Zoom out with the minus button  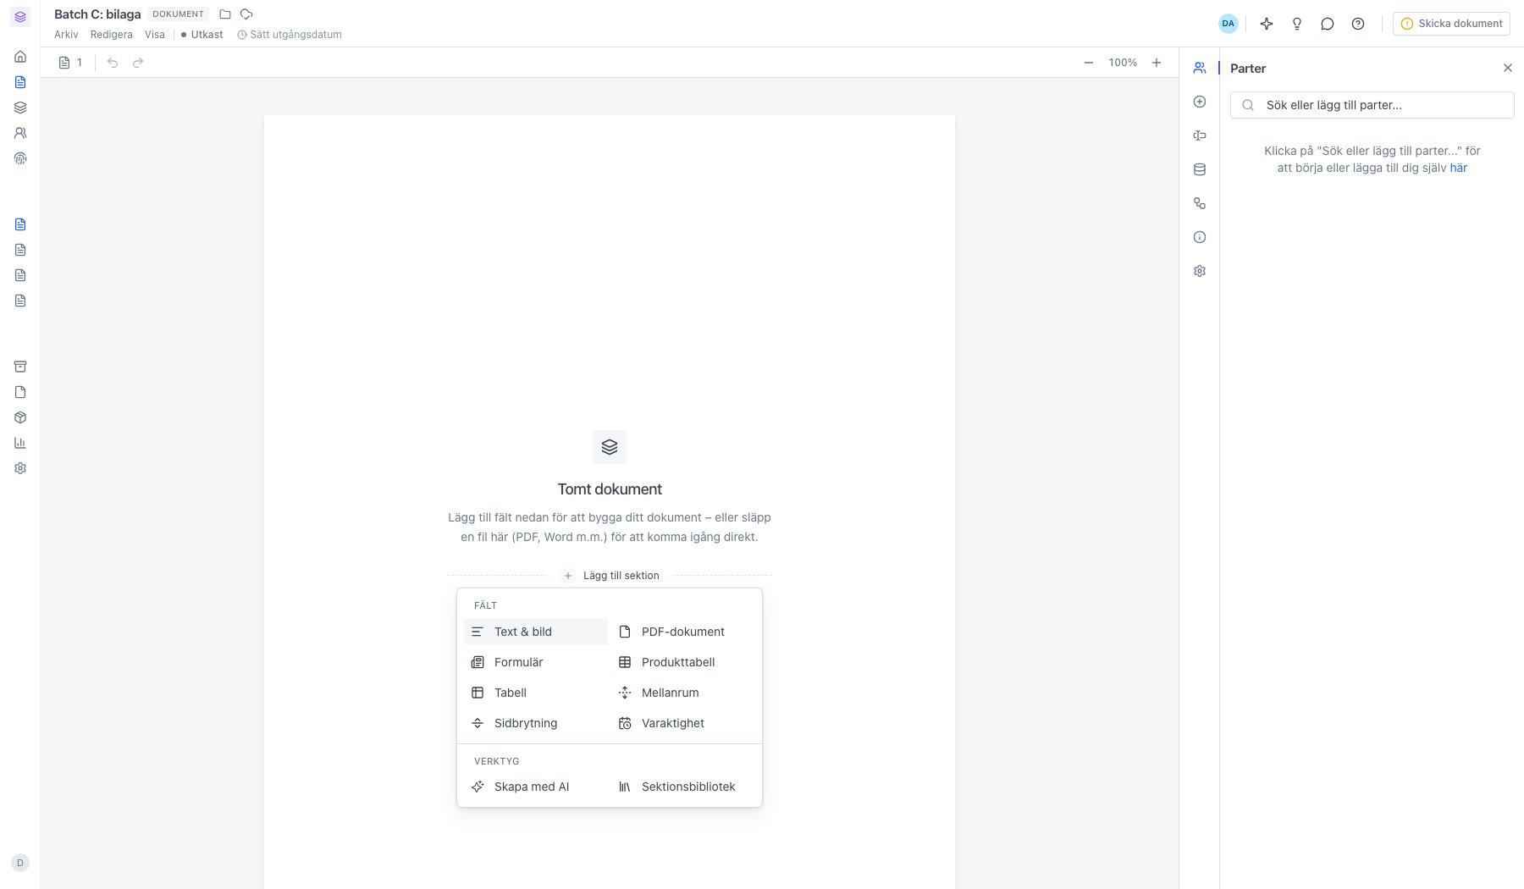coord(1089,63)
